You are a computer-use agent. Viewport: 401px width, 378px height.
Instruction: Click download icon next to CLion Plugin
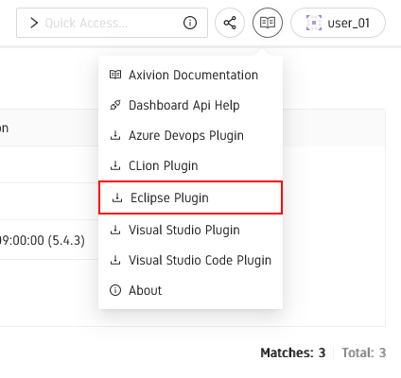[x=115, y=165]
